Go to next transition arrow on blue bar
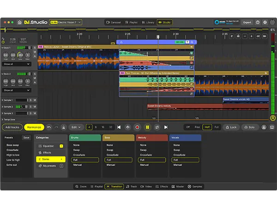 coord(195,42)
